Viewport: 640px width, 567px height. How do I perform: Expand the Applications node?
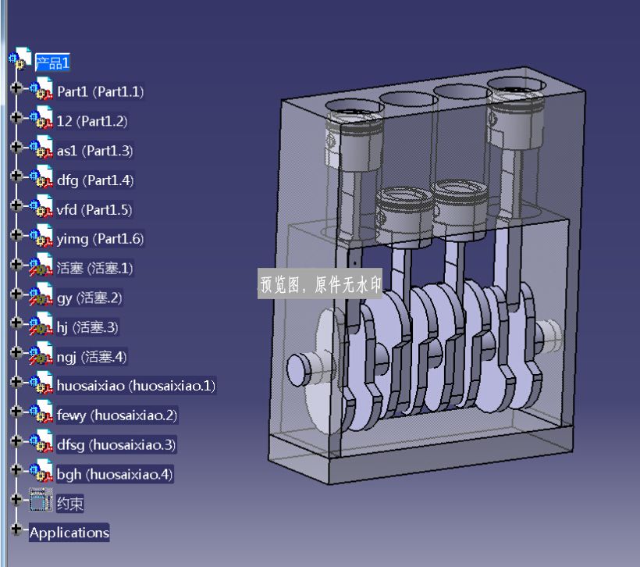[16, 529]
